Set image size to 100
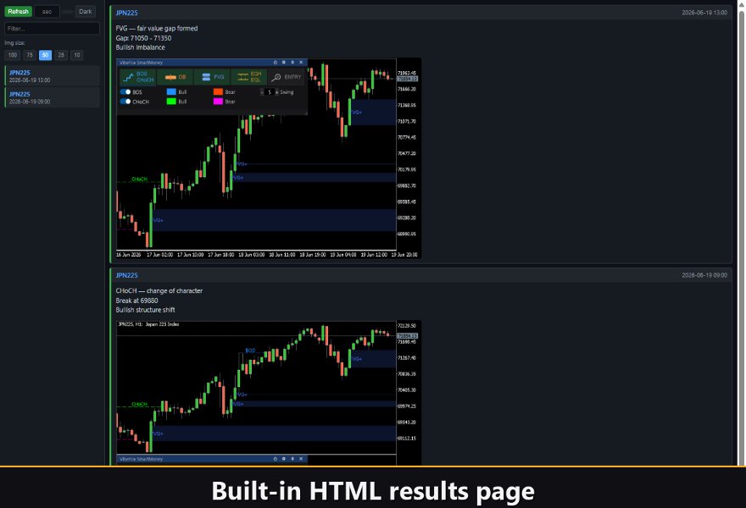This screenshot has width=746, height=508. click(13, 55)
